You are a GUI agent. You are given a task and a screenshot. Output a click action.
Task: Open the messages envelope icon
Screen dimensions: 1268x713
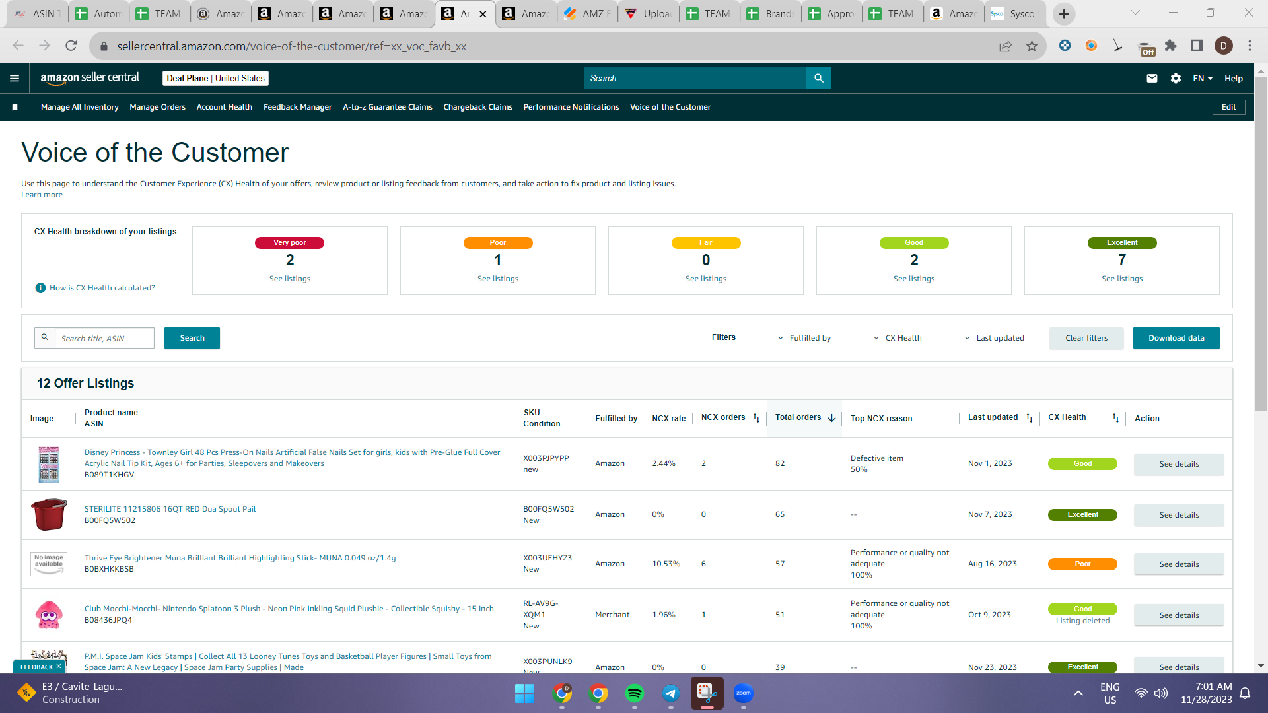coord(1152,78)
